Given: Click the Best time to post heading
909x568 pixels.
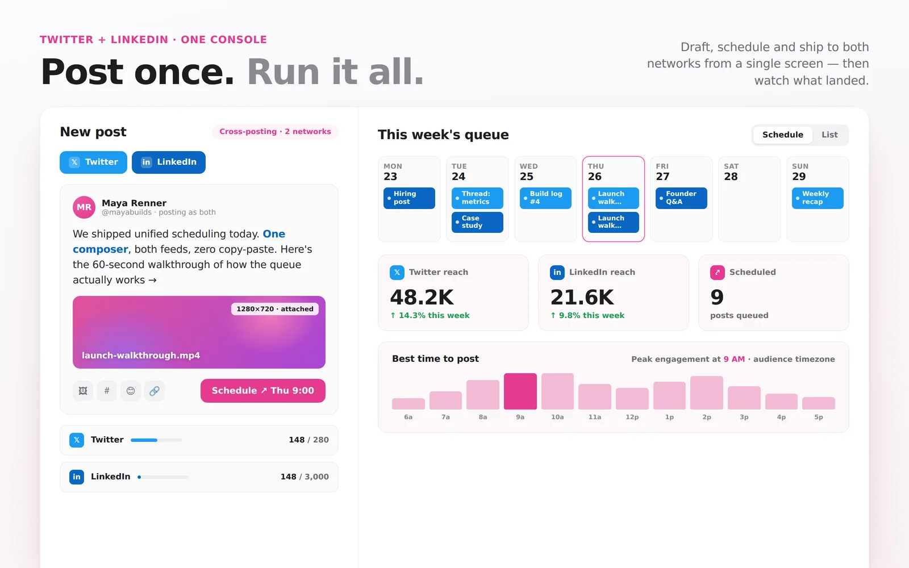Looking at the screenshot, I should 435,359.
